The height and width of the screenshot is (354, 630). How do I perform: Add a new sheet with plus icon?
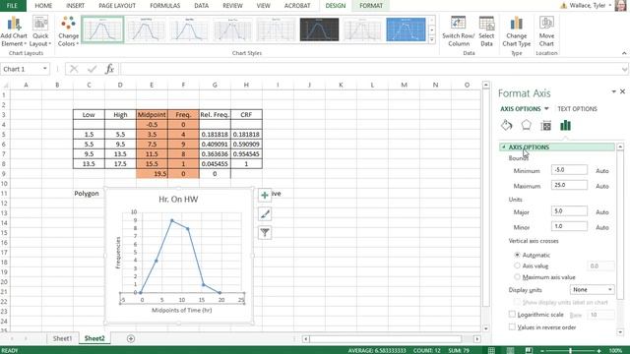click(131, 338)
